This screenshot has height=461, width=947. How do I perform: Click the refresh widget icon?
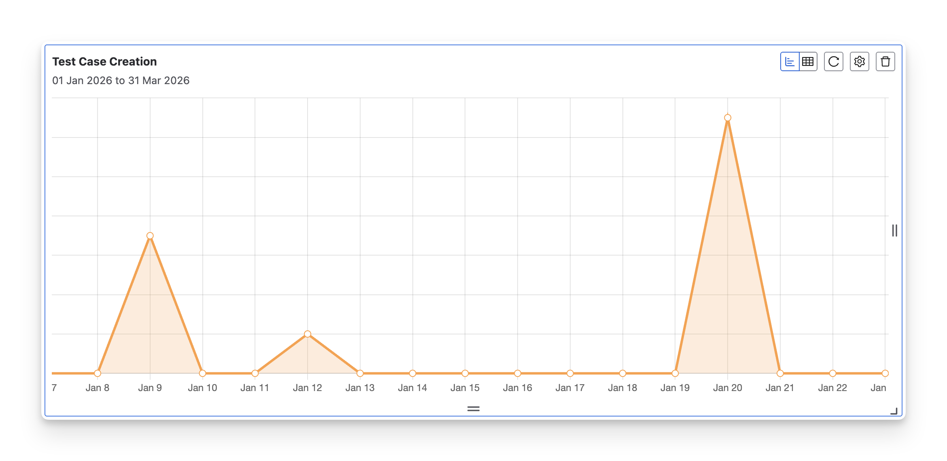click(833, 61)
